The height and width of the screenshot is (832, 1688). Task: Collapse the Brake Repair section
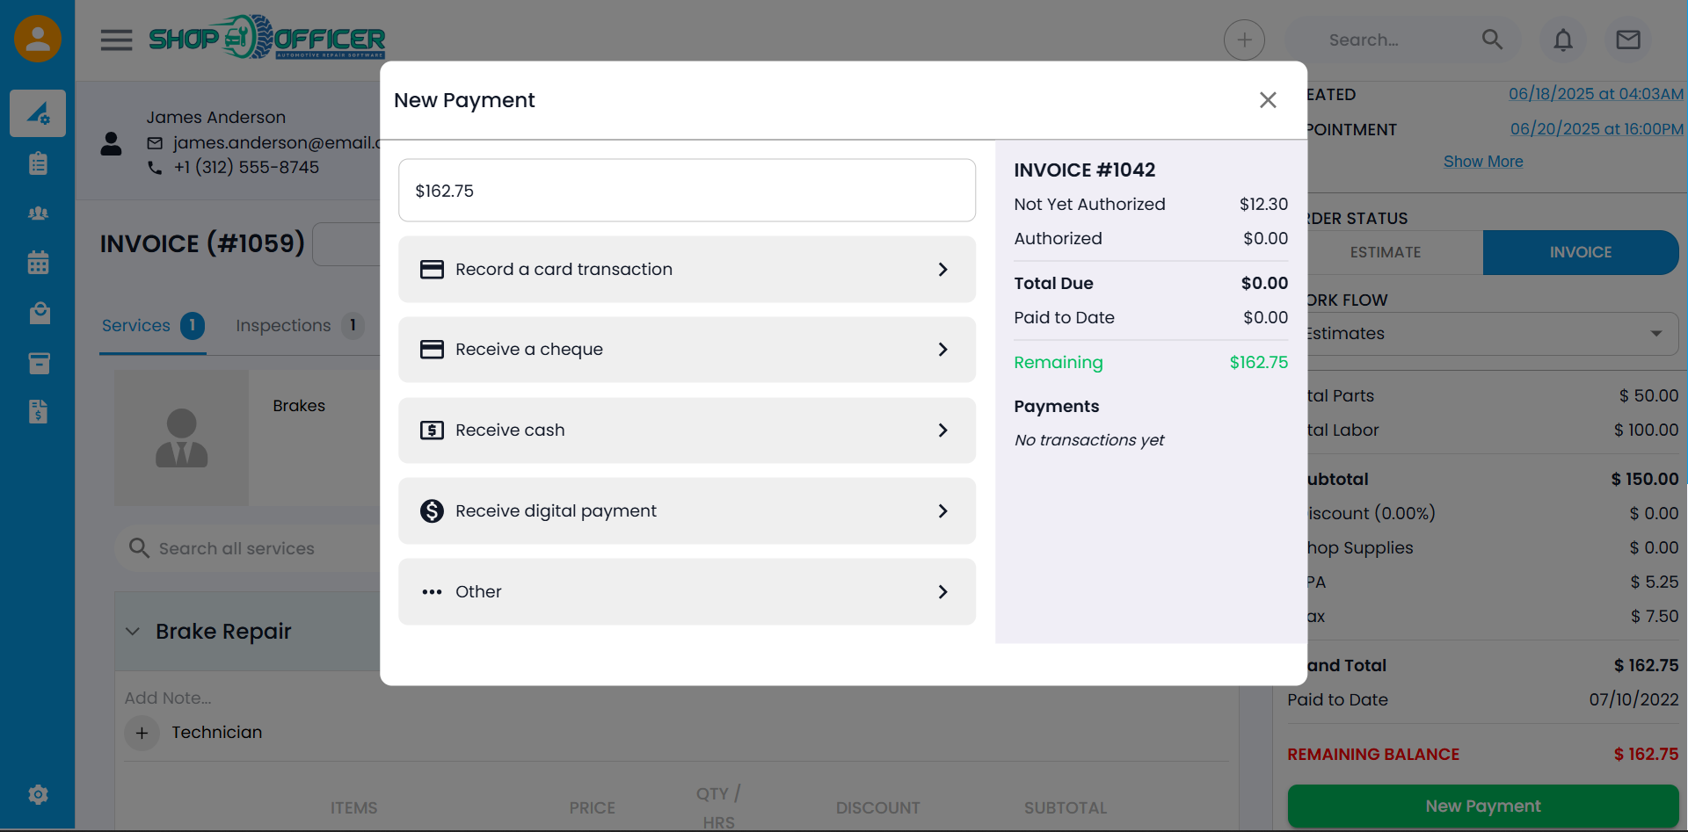[133, 632]
